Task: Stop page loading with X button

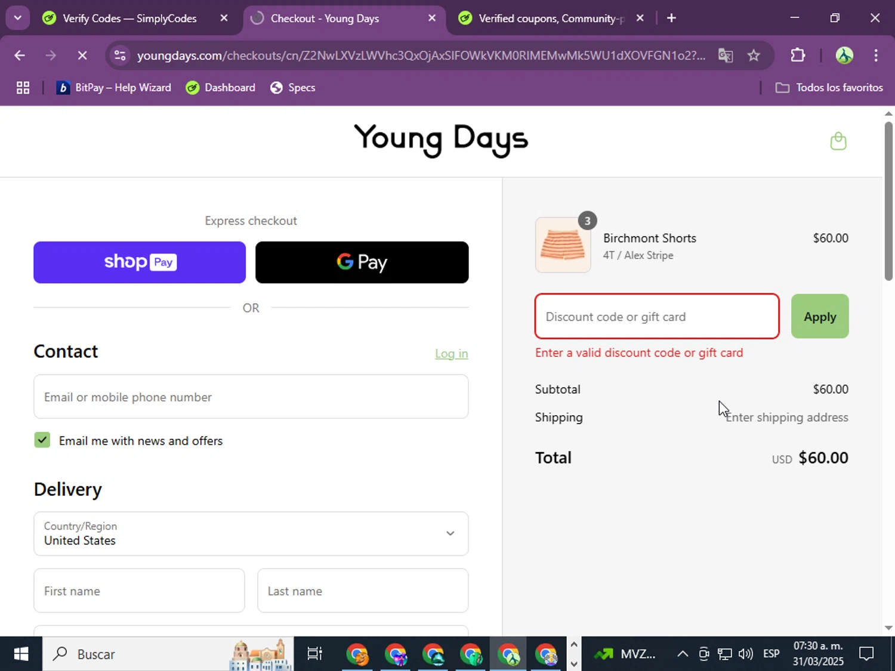Action: pos(82,55)
